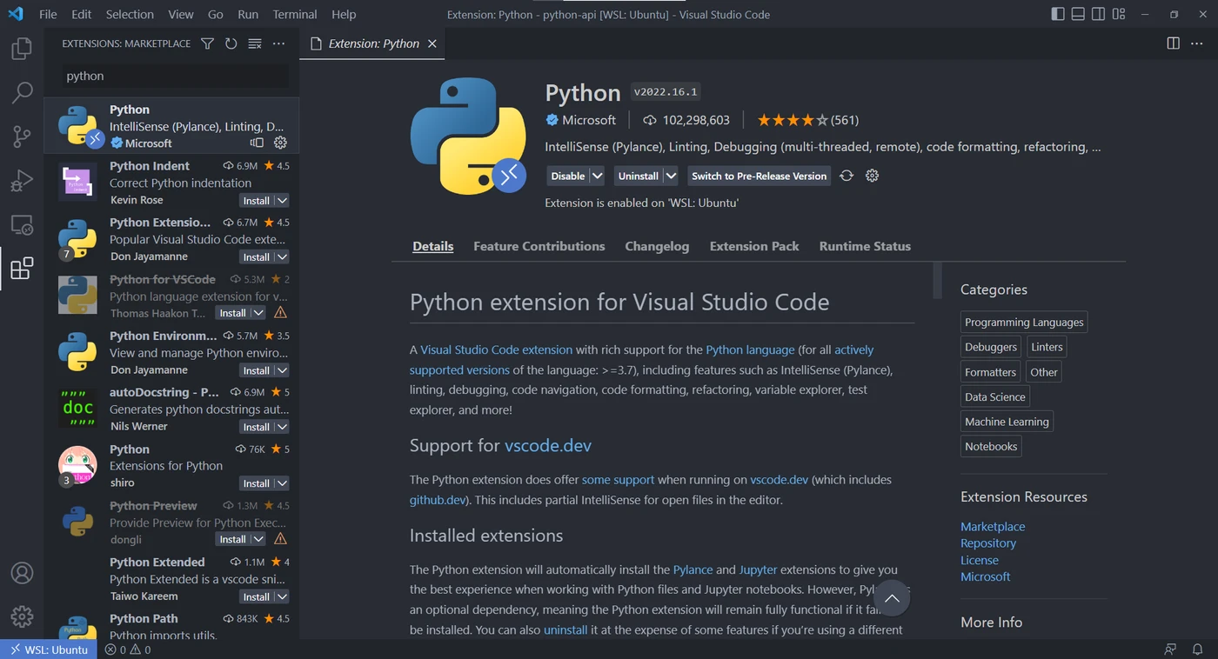
Task: Open Install dropdown for shiro's Python
Action: point(281,483)
